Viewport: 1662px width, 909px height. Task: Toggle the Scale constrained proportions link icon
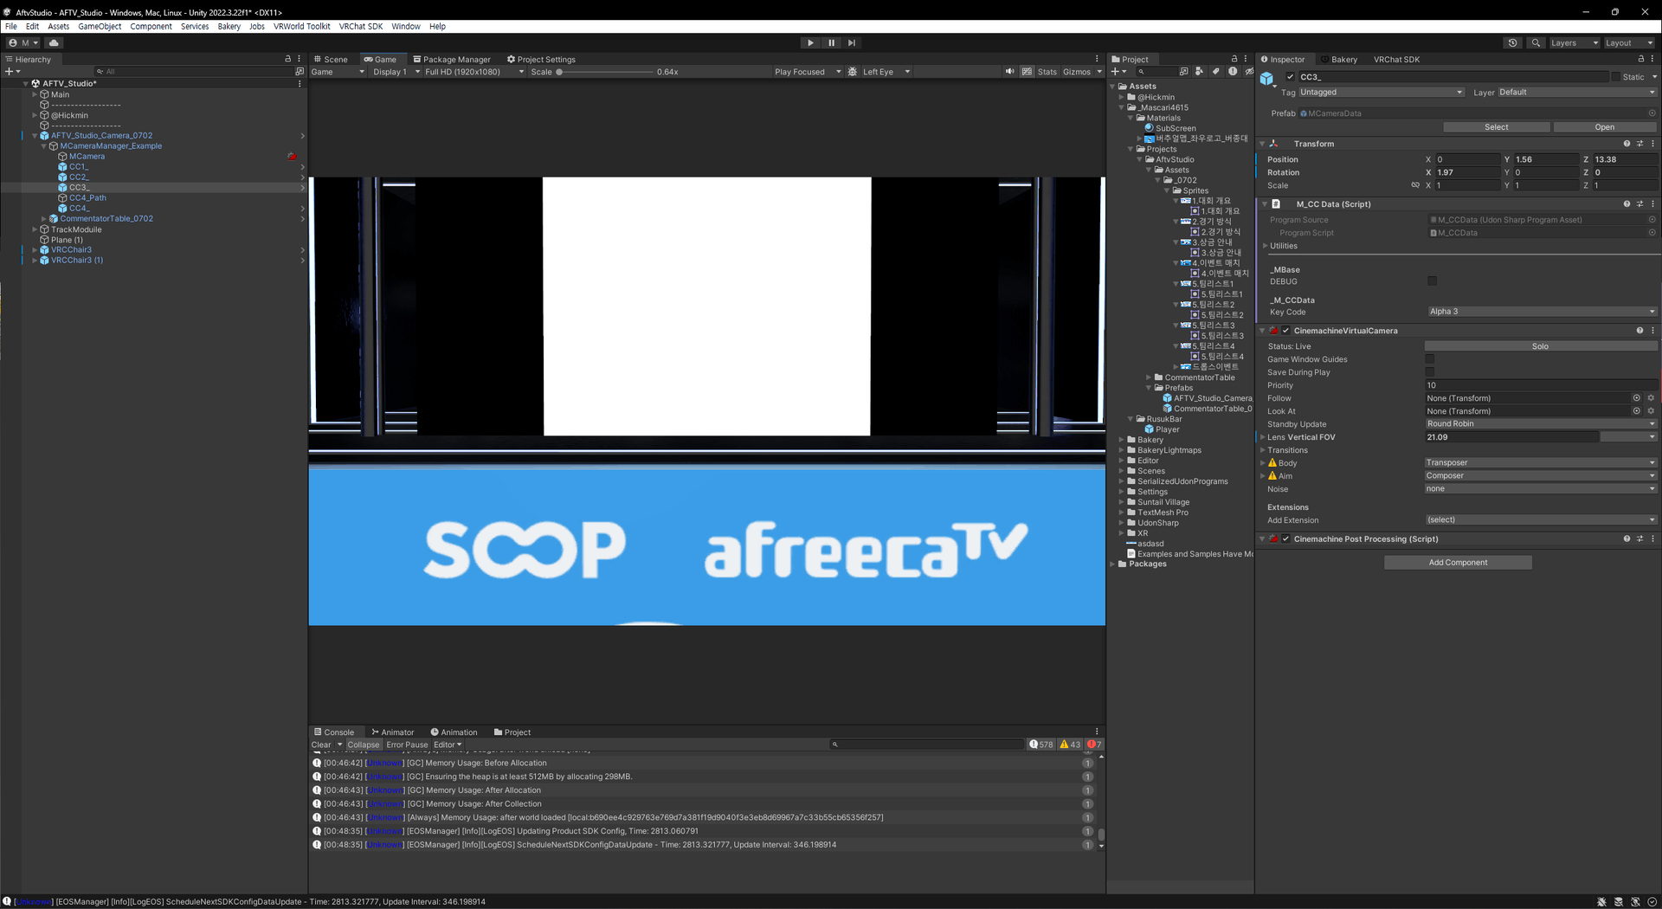1415,185
